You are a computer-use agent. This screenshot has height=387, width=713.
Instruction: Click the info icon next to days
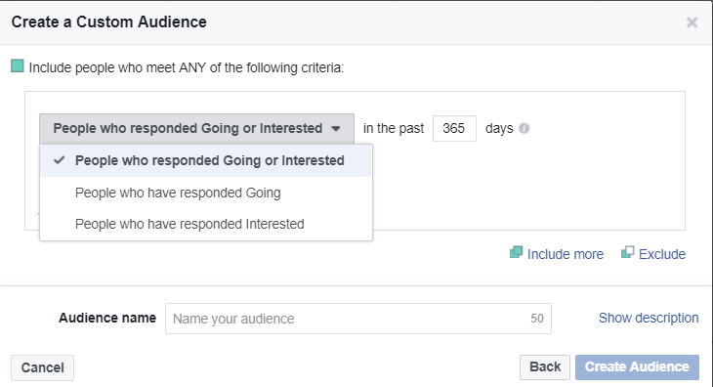[524, 129]
